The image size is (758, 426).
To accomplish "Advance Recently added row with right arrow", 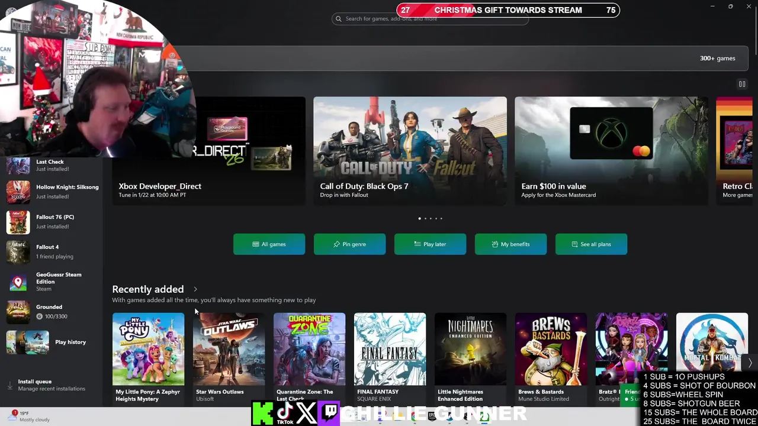I will [x=750, y=362].
